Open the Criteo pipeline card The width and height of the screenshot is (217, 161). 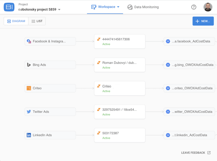[x=120, y=88]
